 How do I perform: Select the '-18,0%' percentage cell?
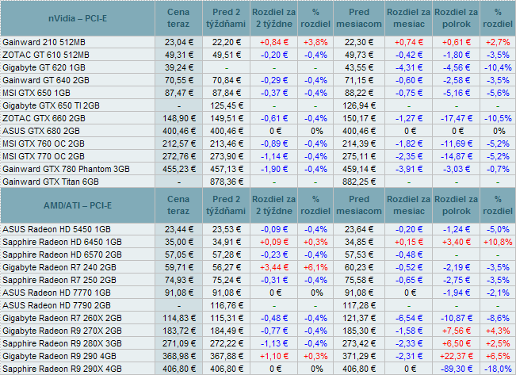click(498, 369)
